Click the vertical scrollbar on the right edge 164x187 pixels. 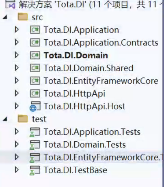pyautogui.click(x=163, y=93)
